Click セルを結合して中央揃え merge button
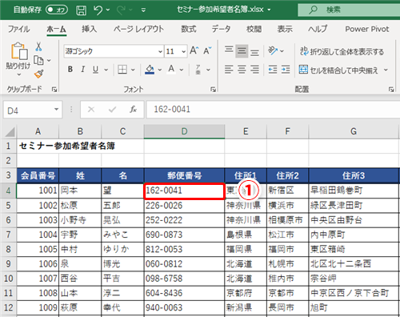This screenshot has width=400, height=317. [x=338, y=70]
